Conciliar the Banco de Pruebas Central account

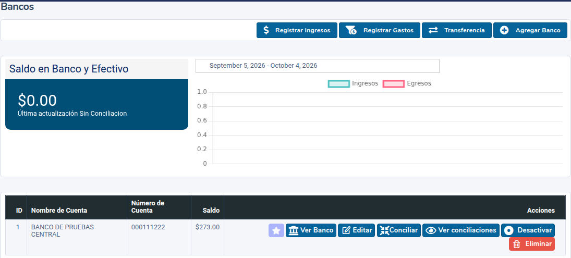[399, 230]
